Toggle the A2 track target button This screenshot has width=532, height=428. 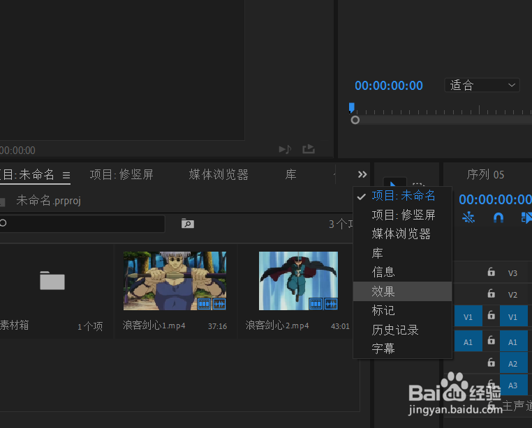(513, 363)
